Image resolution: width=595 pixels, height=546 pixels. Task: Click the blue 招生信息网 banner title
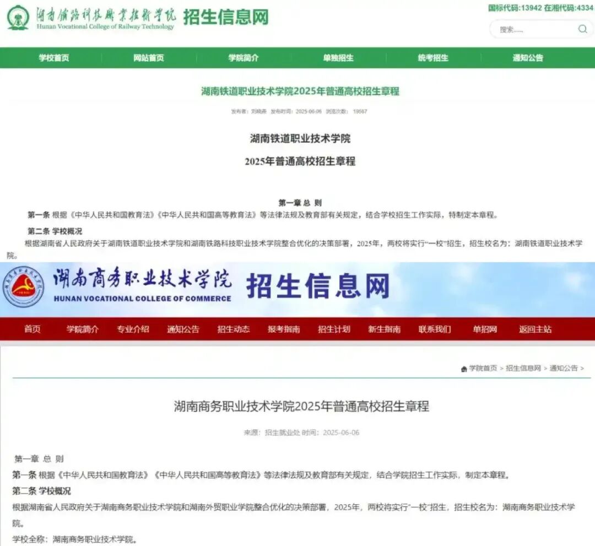tap(318, 286)
